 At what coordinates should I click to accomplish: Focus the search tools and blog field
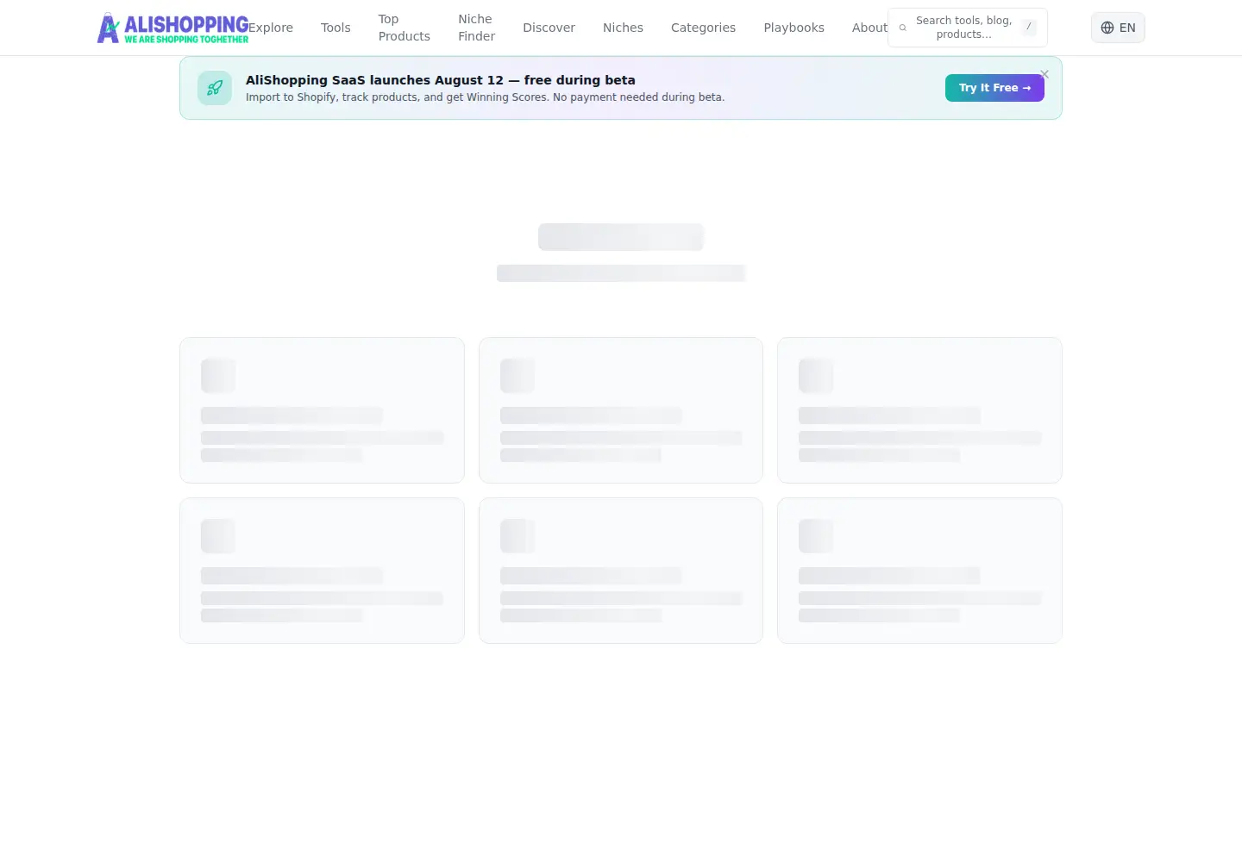click(x=968, y=28)
